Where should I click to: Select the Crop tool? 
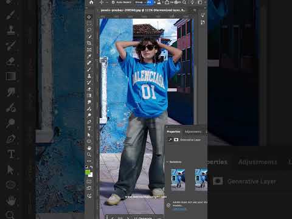tap(89, 43)
